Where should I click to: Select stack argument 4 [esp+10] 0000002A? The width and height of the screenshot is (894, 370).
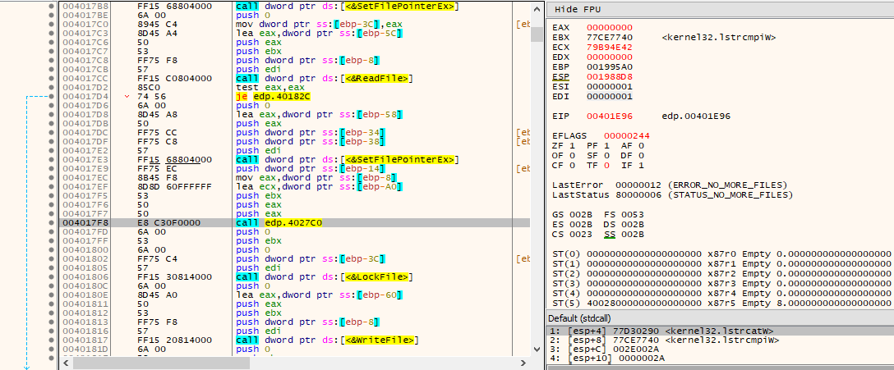pyautogui.click(x=720, y=358)
